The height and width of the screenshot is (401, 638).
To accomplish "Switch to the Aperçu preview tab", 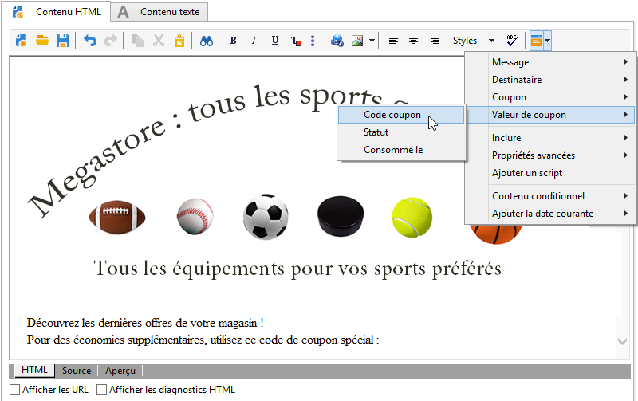I will click(x=120, y=371).
